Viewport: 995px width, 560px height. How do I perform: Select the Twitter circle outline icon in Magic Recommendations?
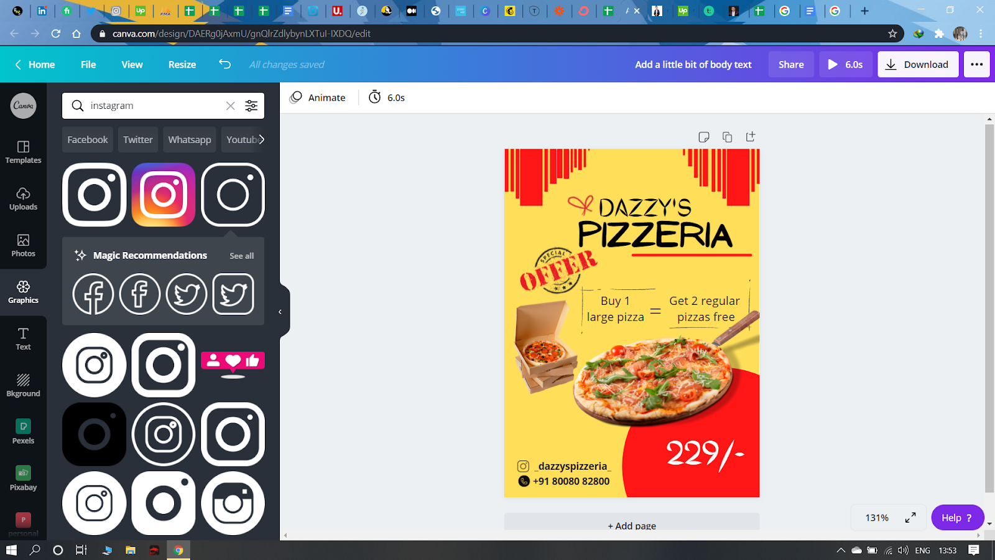[187, 294]
